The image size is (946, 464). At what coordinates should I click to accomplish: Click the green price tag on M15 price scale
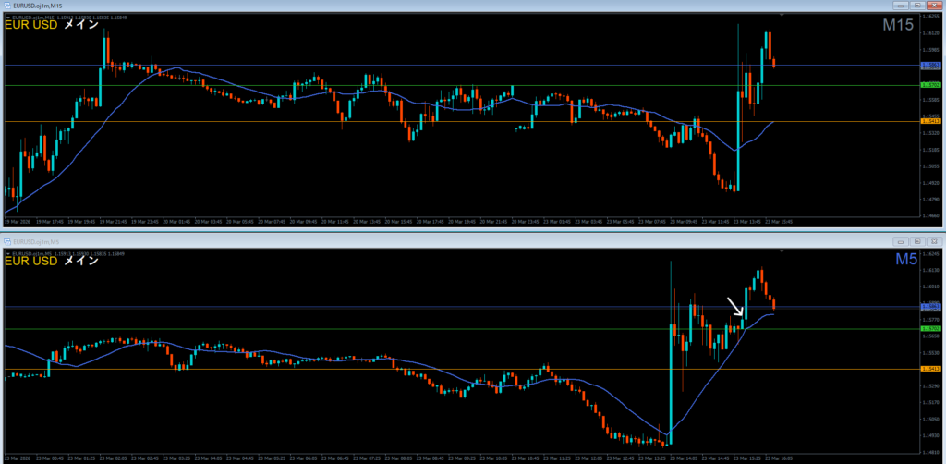[x=931, y=85]
